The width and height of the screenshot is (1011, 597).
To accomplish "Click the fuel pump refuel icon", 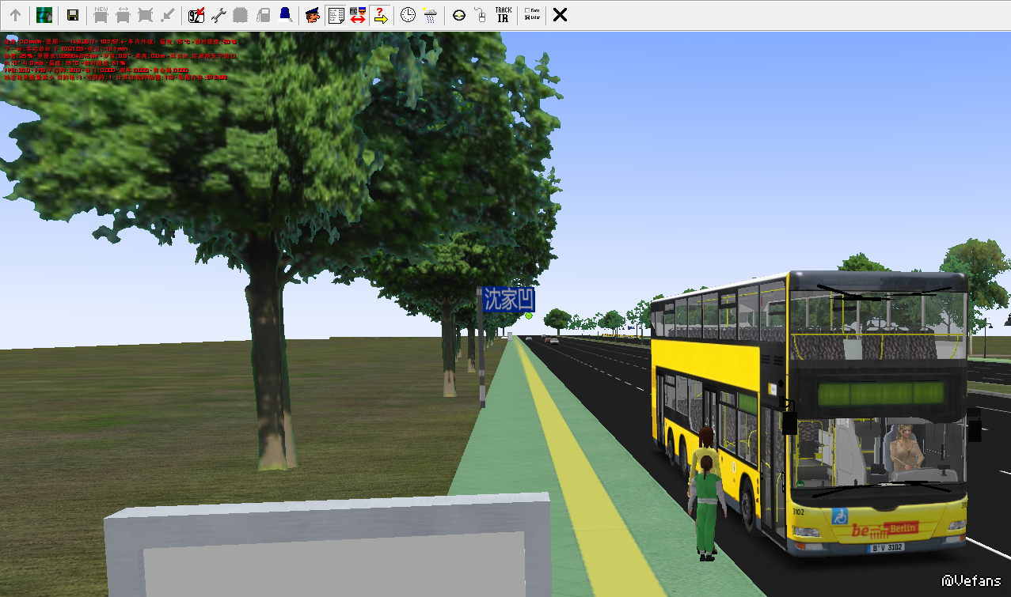I will coord(264,15).
